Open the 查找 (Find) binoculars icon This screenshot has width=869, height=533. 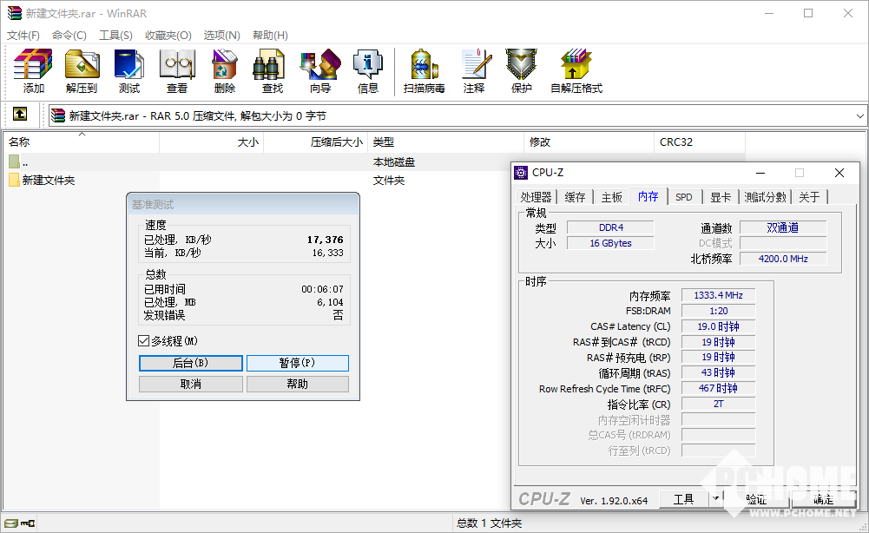[x=272, y=71]
